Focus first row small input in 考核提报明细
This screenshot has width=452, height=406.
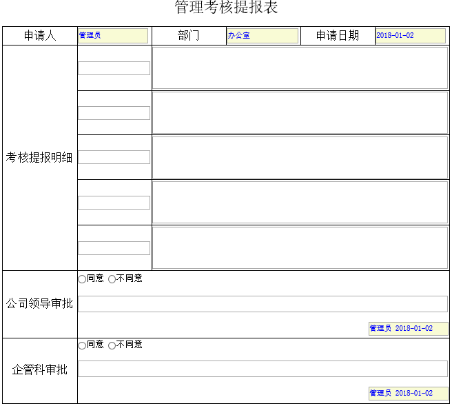(x=114, y=68)
